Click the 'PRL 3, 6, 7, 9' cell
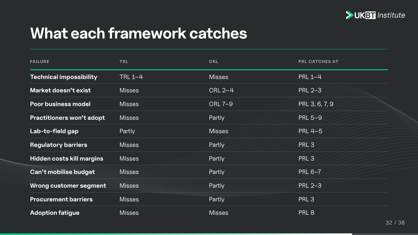 coord(316,104)
